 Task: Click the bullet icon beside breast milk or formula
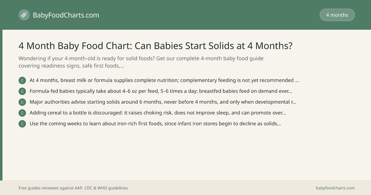[22, 80]
